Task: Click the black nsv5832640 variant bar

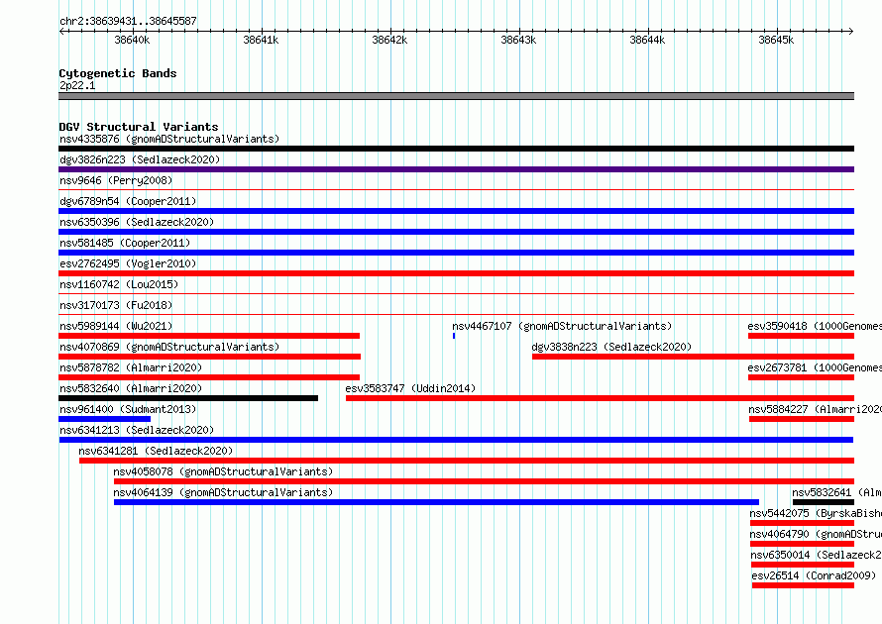Action: coord(188,398)
